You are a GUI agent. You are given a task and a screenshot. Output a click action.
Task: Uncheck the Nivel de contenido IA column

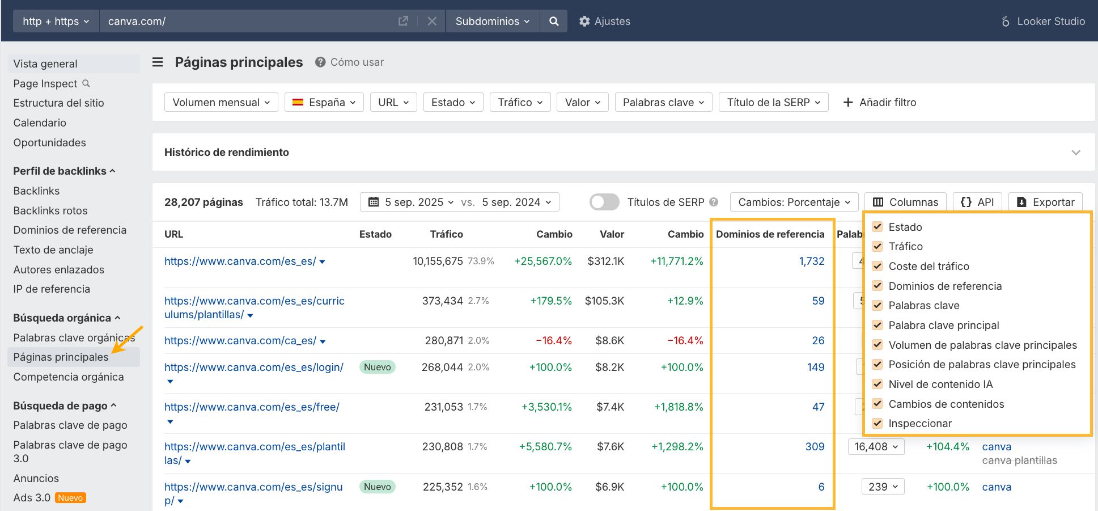pyautogui.click(x=877, y=384)
